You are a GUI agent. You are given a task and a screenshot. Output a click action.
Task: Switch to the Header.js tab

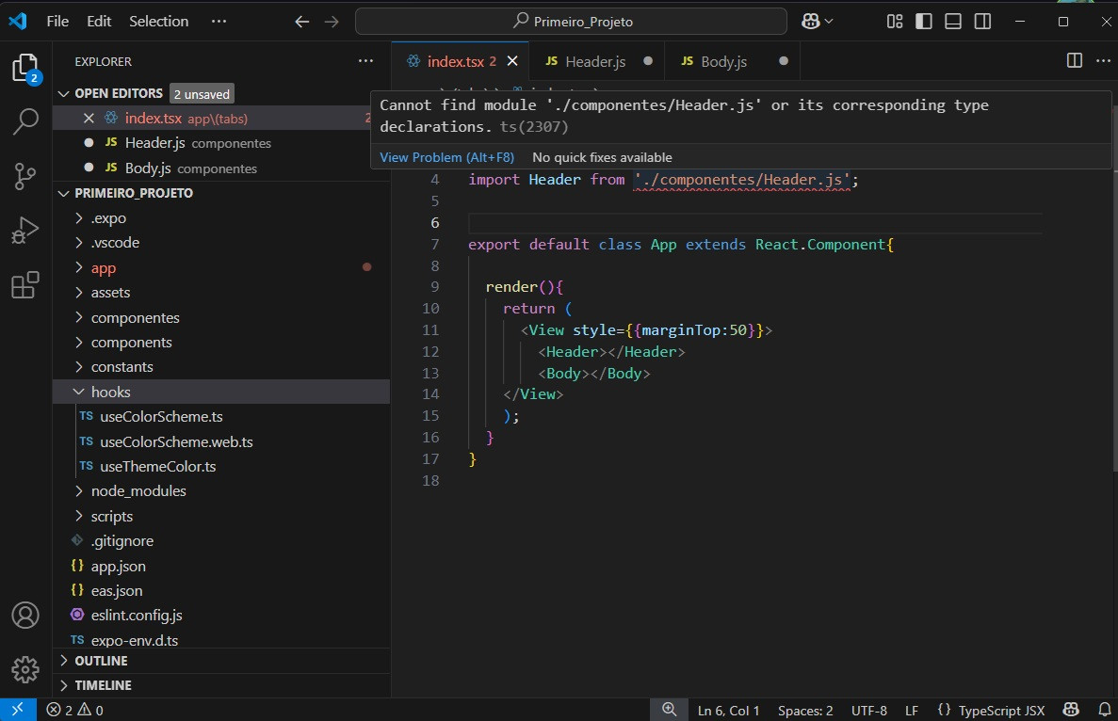coord(597,61)
